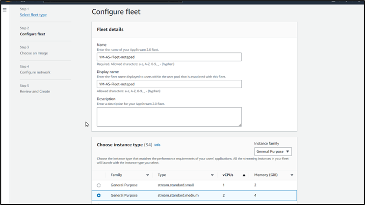
Task: Expand Instance family General Purpose dropdown
Action: point(273,151)
